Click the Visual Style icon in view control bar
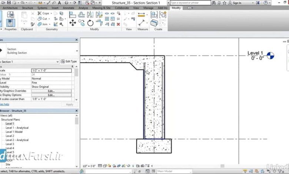 coord(105,166)
